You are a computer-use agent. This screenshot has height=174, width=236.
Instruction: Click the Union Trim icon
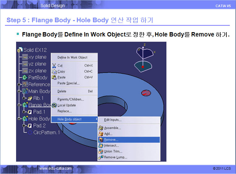[x=101, y=151]
